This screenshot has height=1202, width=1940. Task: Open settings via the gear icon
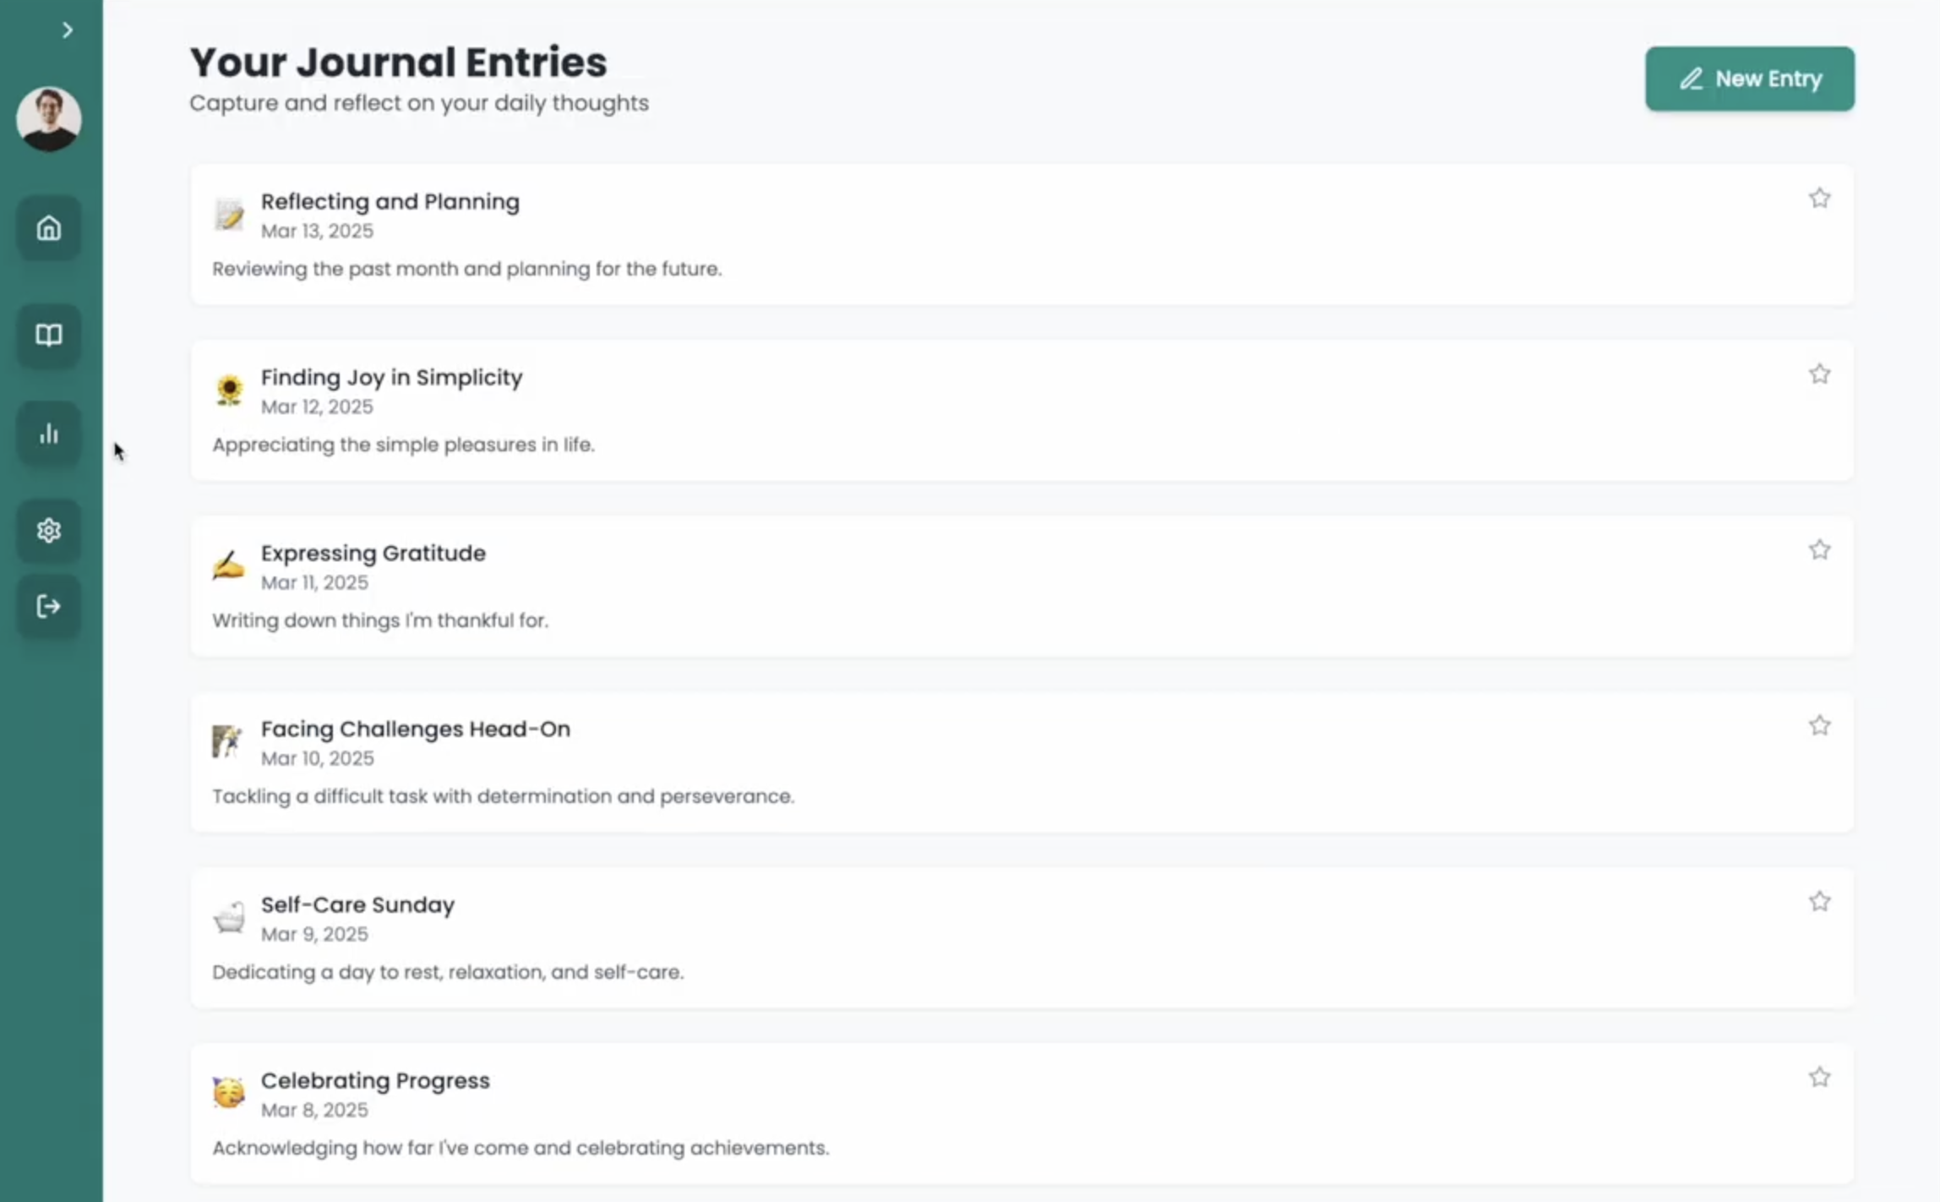pos(49,531)
